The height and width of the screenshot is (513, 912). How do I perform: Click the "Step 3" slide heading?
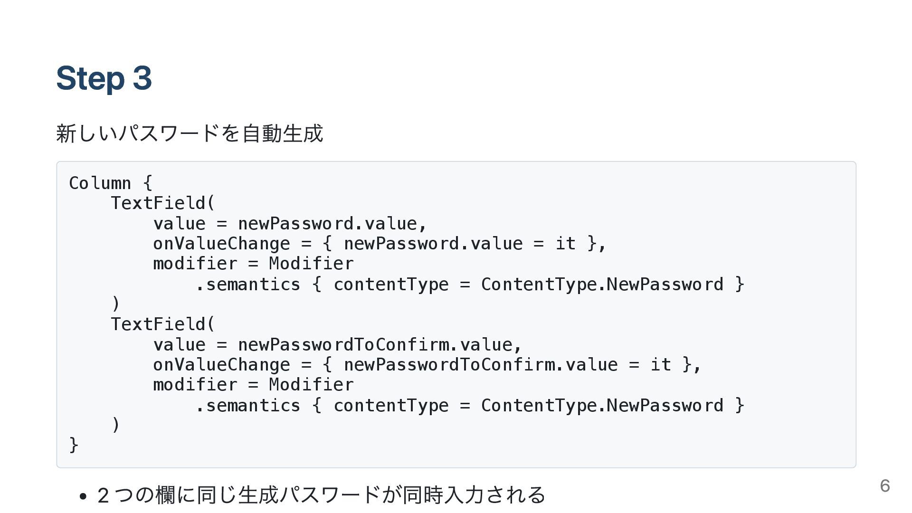tap(104, 78)
